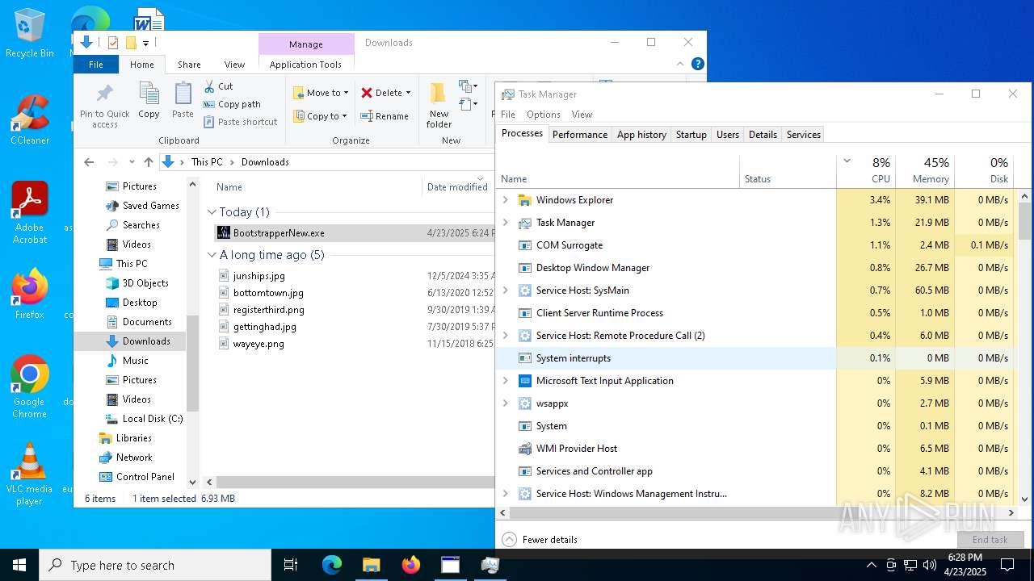Open notification center icon
Viewport: 1034px width, 581px height.
coord(1007,565)
